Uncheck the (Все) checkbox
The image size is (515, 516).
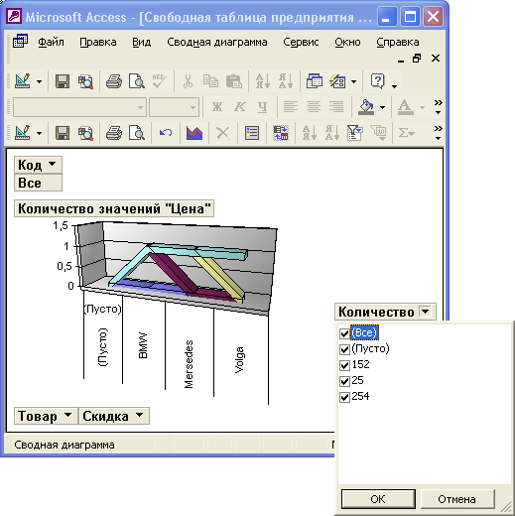coord(344,333)
